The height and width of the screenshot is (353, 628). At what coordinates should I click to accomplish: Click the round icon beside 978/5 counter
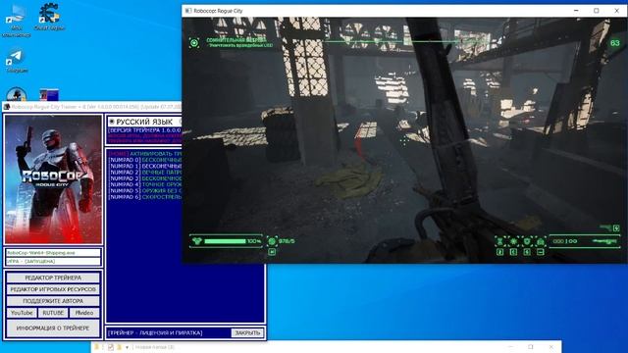[272, 241]
